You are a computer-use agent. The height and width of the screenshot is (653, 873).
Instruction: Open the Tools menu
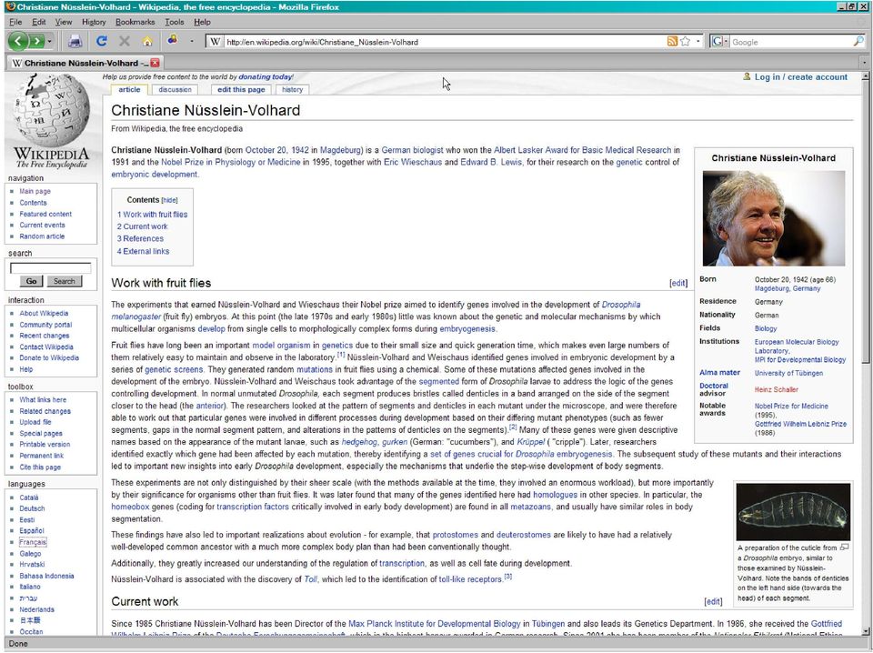coord(175,22)
